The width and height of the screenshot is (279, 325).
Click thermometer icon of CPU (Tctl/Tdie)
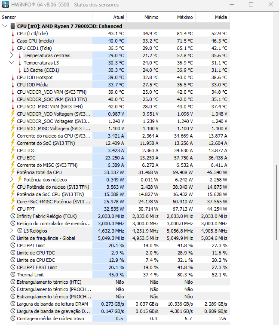point(13,34)
